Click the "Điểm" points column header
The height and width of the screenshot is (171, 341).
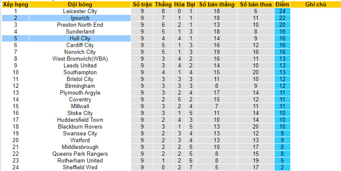click(282, 4)
